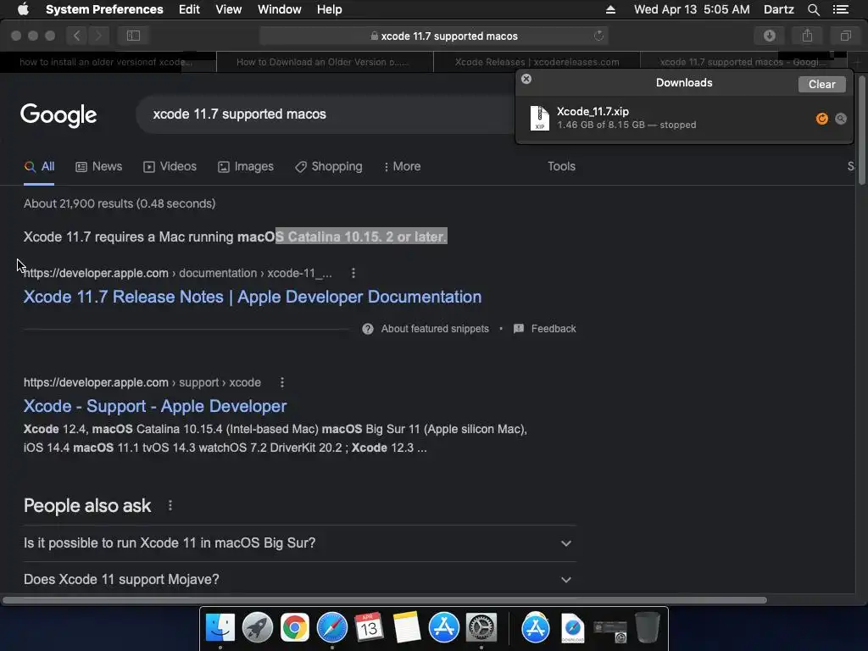
Task: Open options for the developer.apple.com documentation result
Action: tap(353, 273)
